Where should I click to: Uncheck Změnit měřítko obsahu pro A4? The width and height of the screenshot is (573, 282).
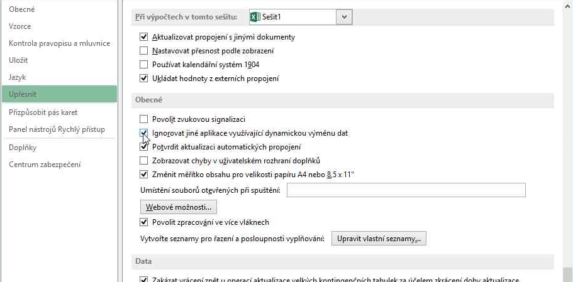[x=144, y=174]
